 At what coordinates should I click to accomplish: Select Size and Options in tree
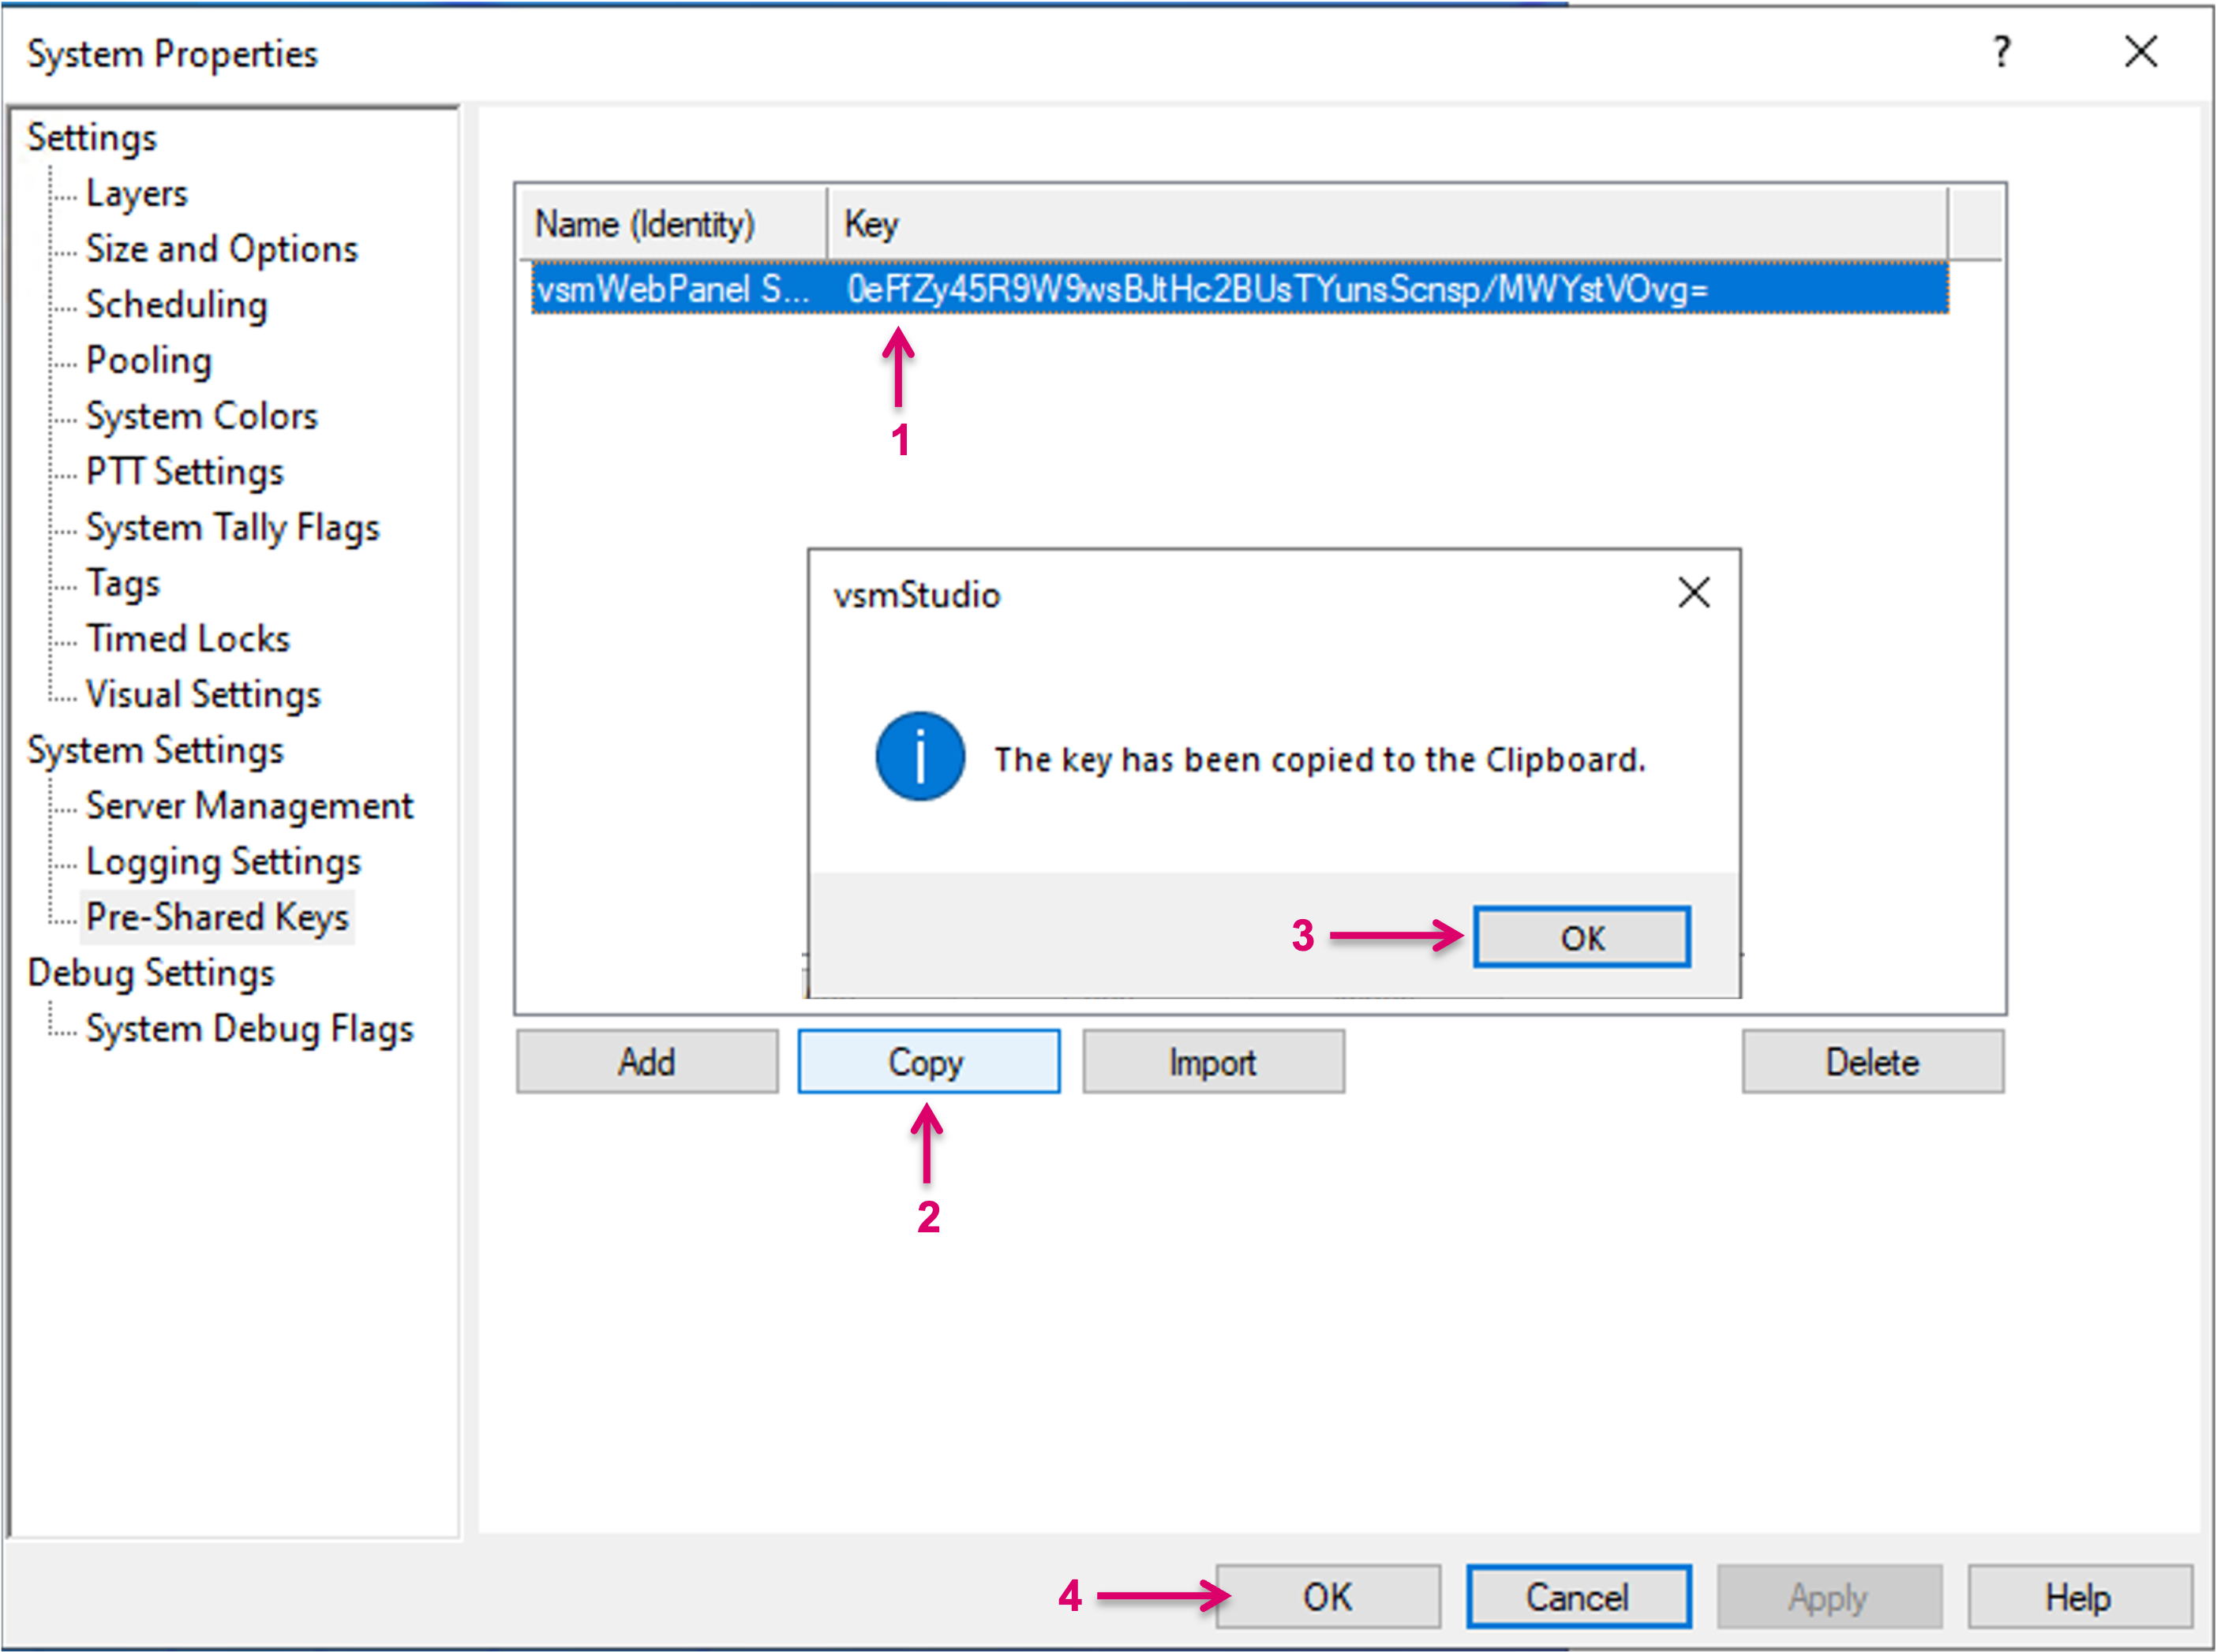coord(221,249)
